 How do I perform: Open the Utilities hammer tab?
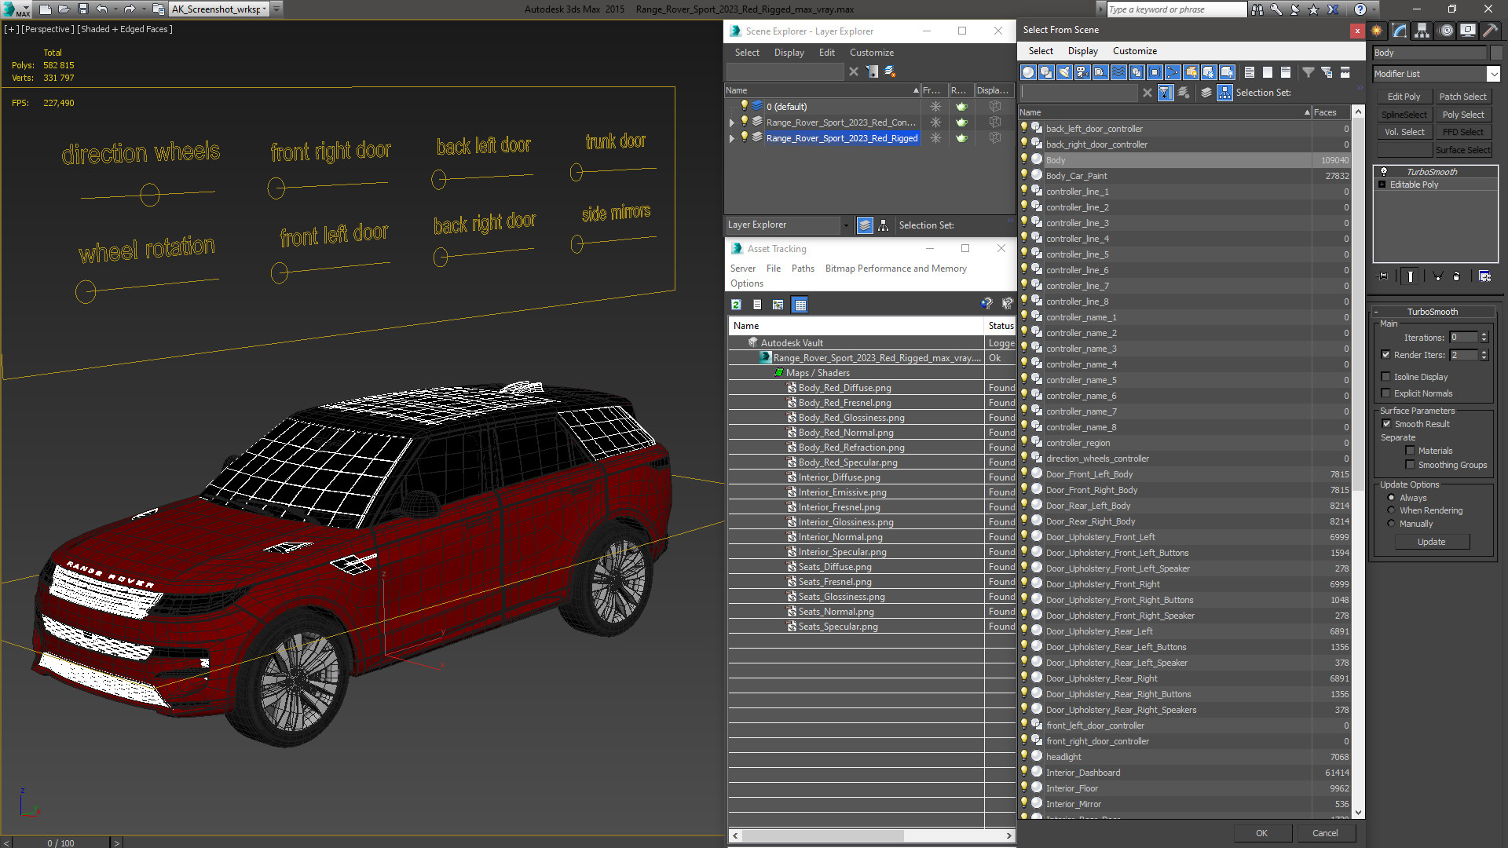point(1490,31)
